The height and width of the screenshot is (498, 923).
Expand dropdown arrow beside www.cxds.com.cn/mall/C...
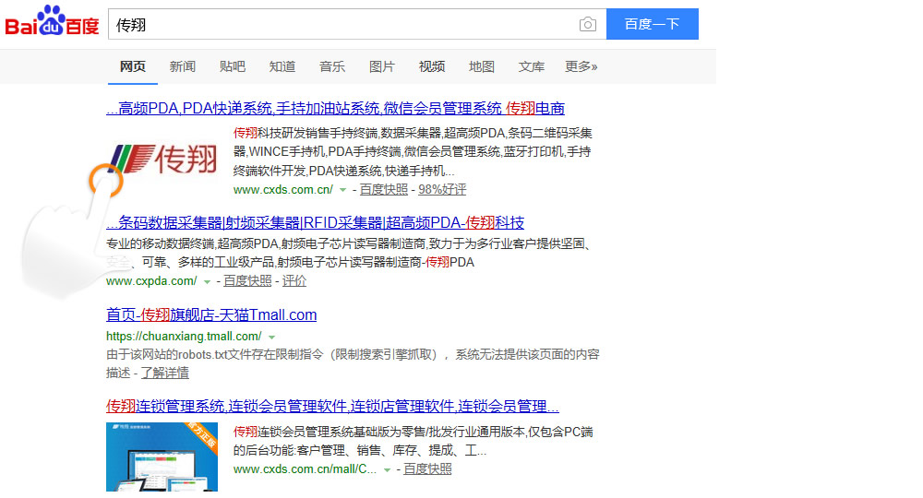coord(387,469)
